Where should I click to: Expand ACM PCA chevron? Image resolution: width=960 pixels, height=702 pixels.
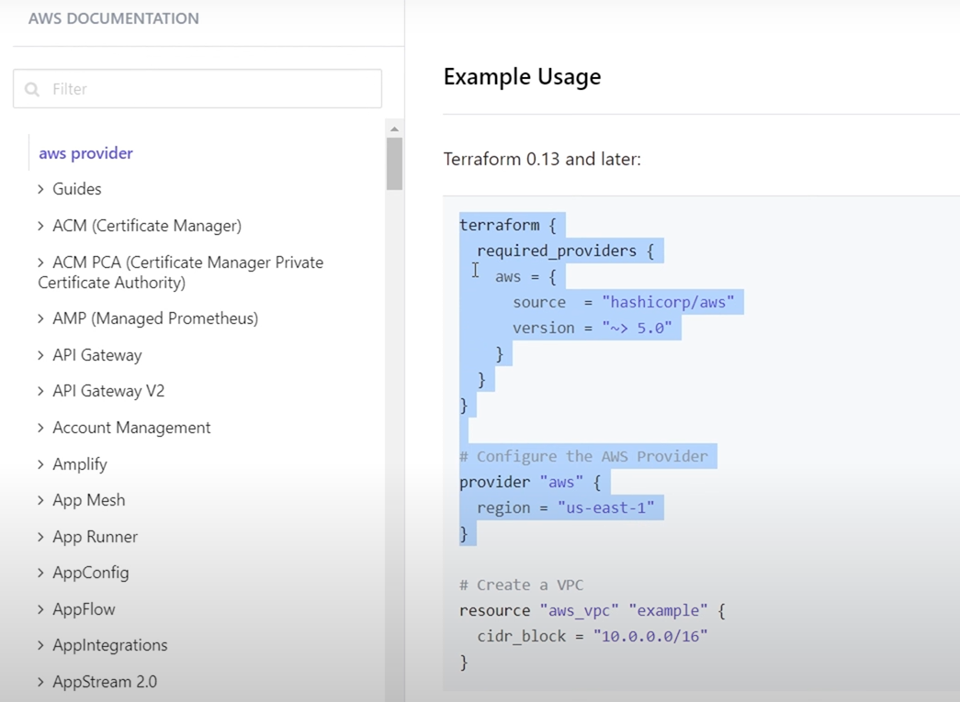pyautogui.click(x=41, y=262)
